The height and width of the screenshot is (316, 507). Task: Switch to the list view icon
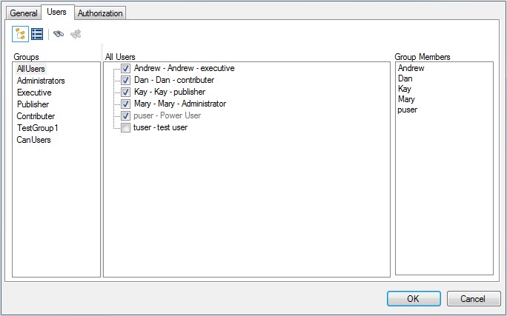(37, 34)
